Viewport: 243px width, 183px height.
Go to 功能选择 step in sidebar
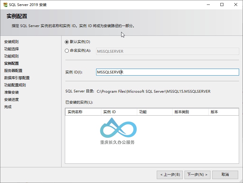tap(11, 49)
